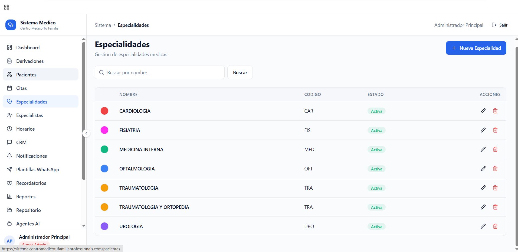The width and height of the screenshot is (518, 252).
Task: Open the Agentes AI page
Action: tap(28, 224)
